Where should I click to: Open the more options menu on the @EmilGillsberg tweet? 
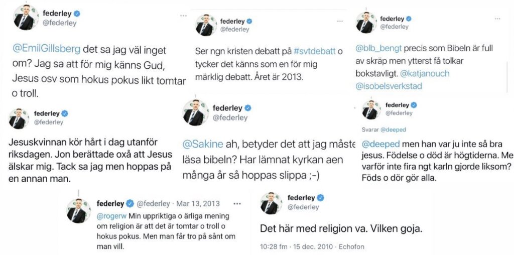[x=183, y=16]
